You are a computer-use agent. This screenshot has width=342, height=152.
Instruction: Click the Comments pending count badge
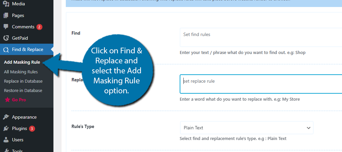39,27
